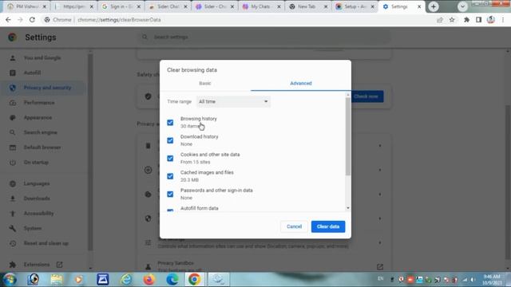This screenshot has height=287, width=511.
Task: Open Internet Explorer from the taskbar
Action: pyautogui.click(x=126, y=279)
